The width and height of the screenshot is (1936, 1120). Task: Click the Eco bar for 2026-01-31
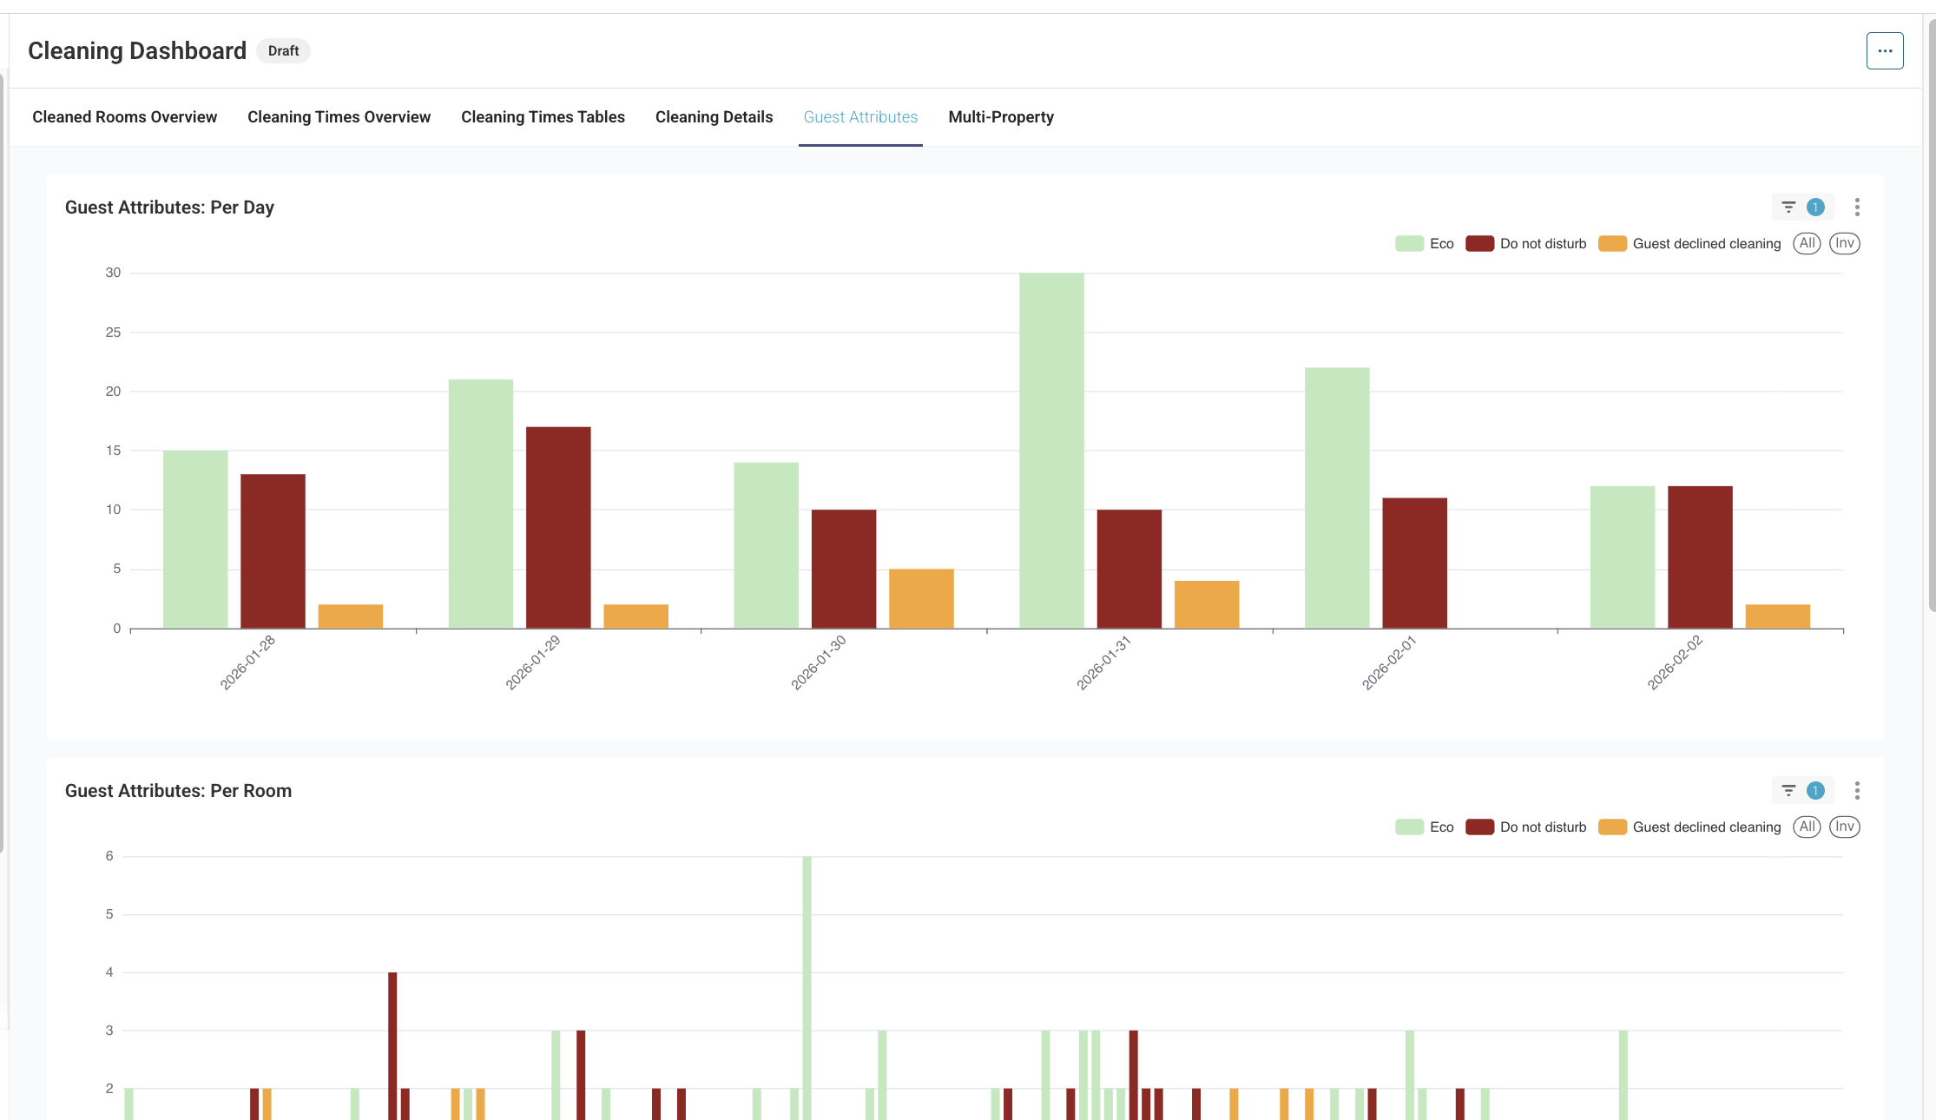[x=1051, y=451]
